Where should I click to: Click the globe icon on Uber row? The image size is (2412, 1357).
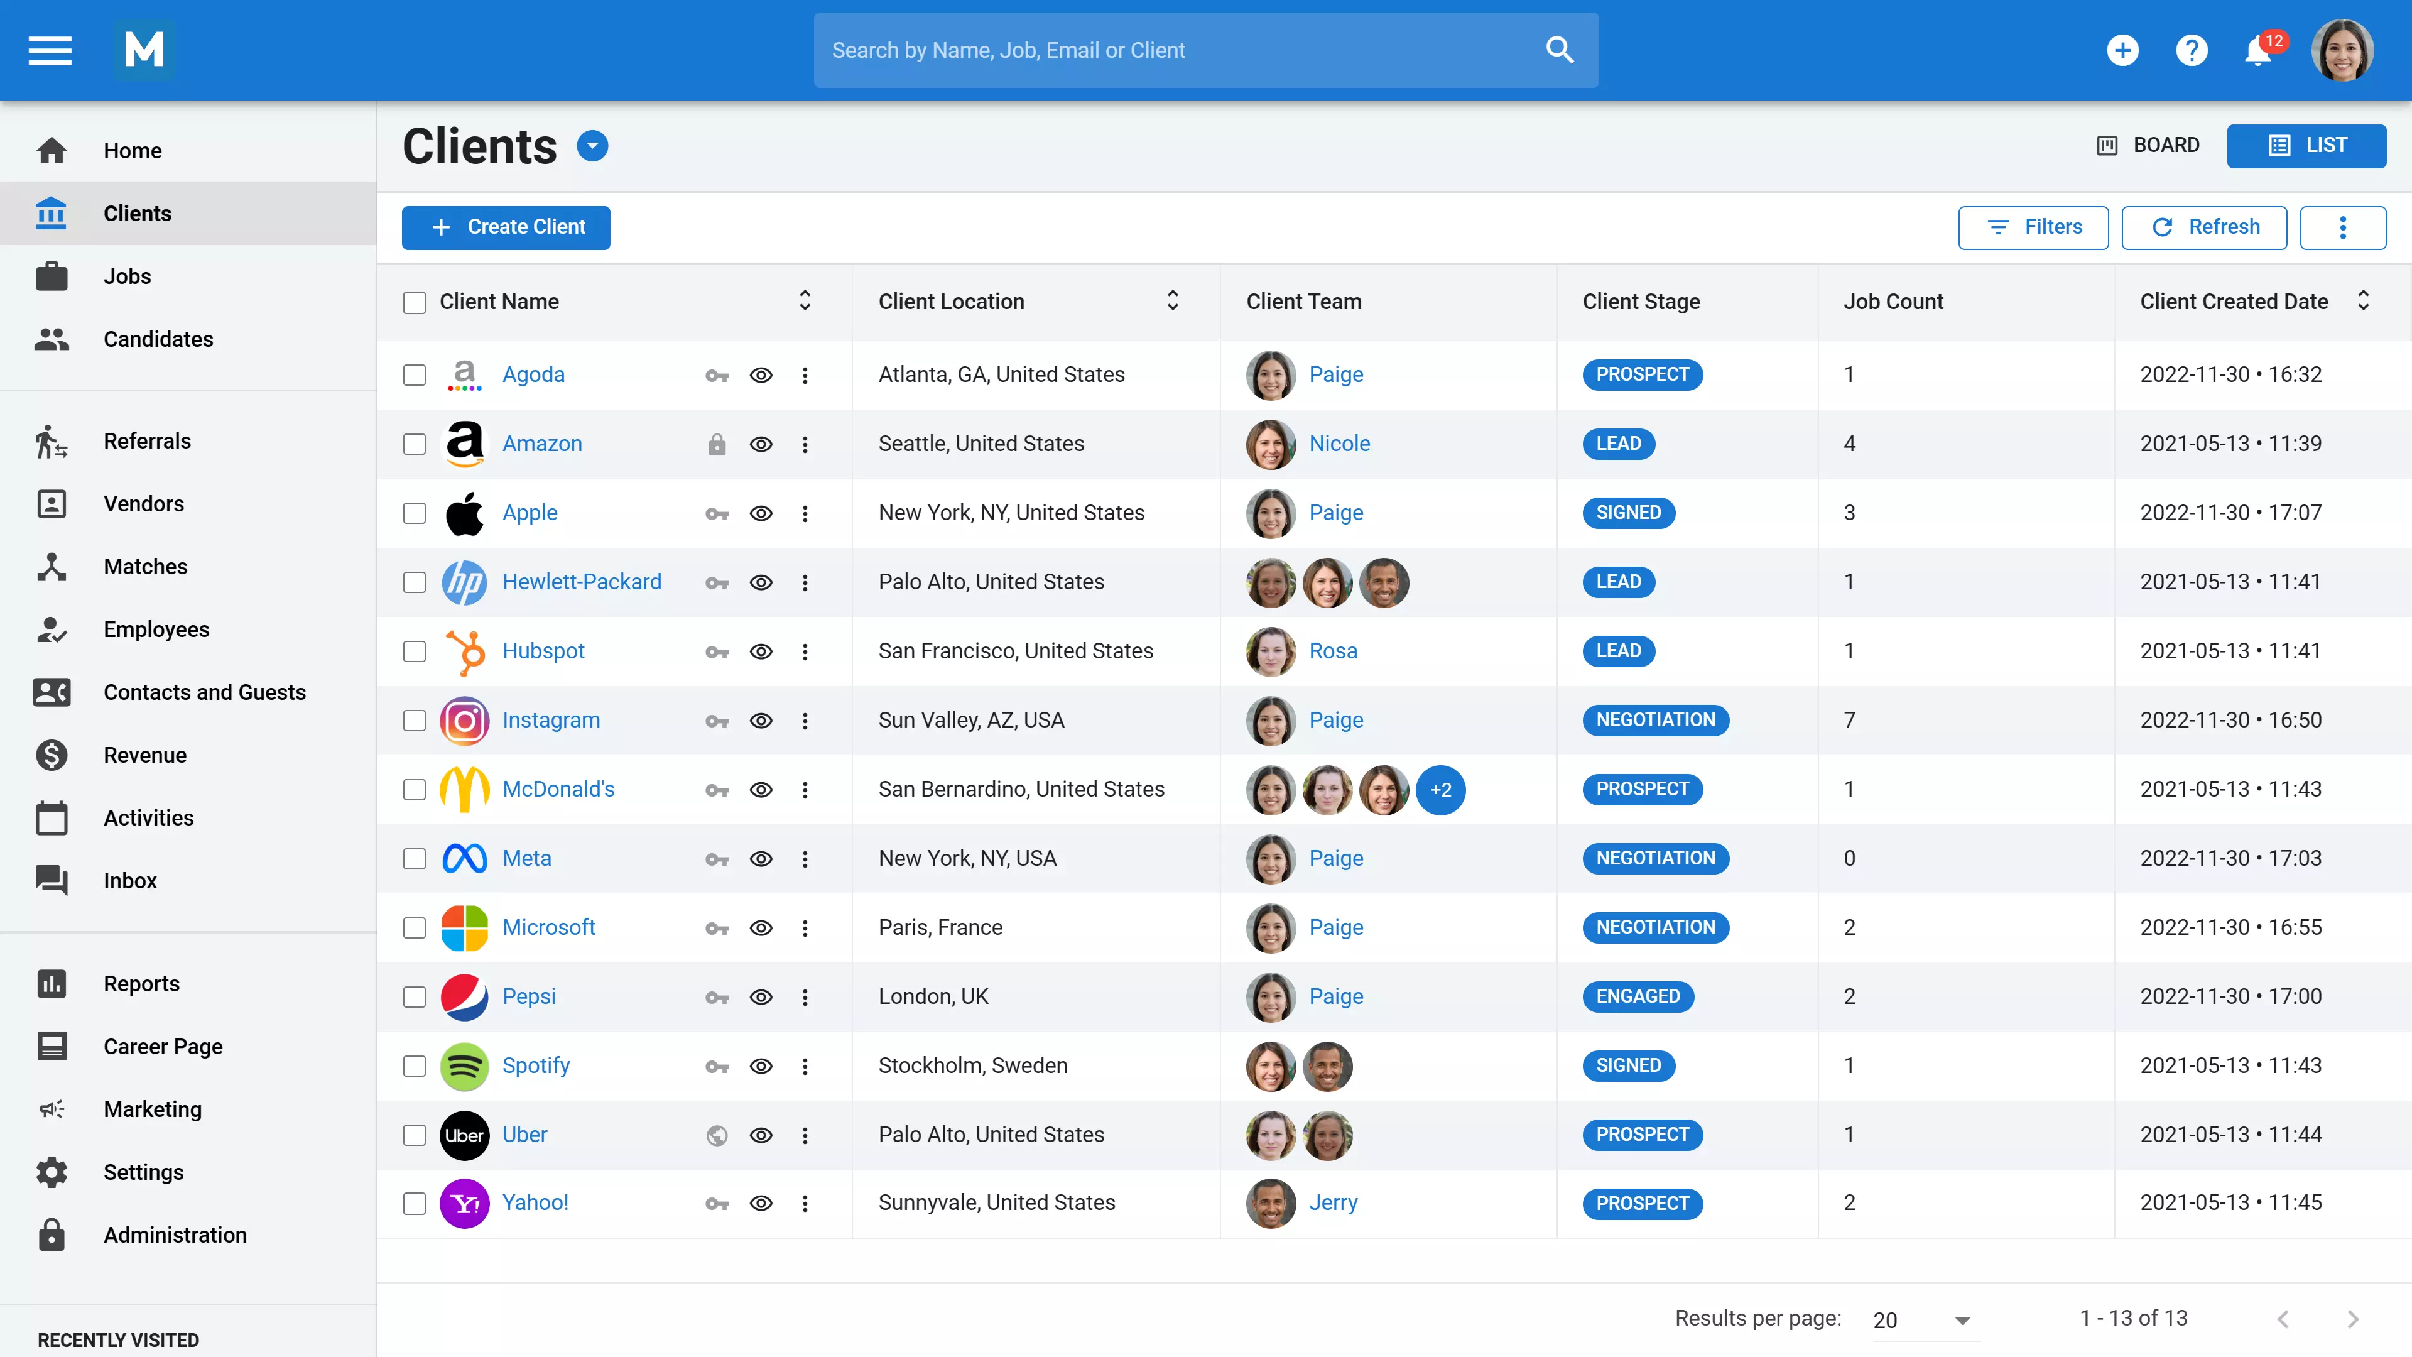[716, 1135]
